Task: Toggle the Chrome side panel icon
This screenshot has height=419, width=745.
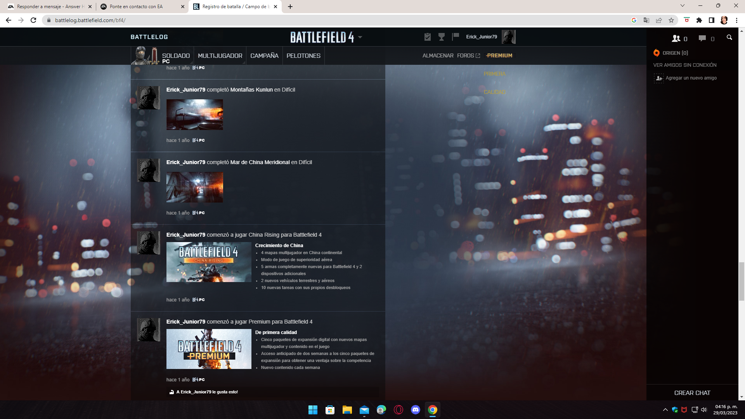Action: [x=712, y=20]
